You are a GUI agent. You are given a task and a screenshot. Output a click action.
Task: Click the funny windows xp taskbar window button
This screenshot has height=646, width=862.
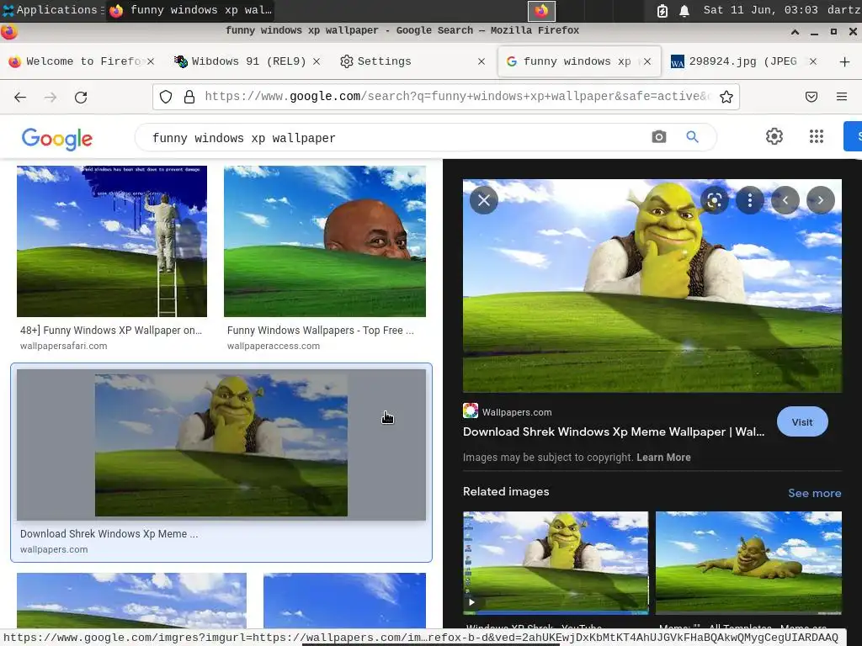(x=191, y=10)
